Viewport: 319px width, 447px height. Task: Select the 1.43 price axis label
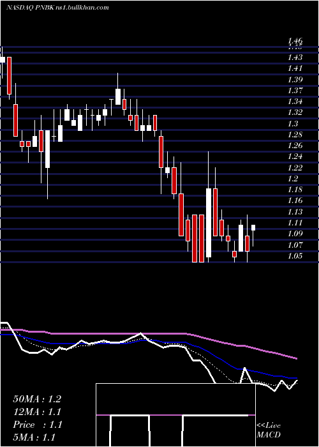point(295,57)
